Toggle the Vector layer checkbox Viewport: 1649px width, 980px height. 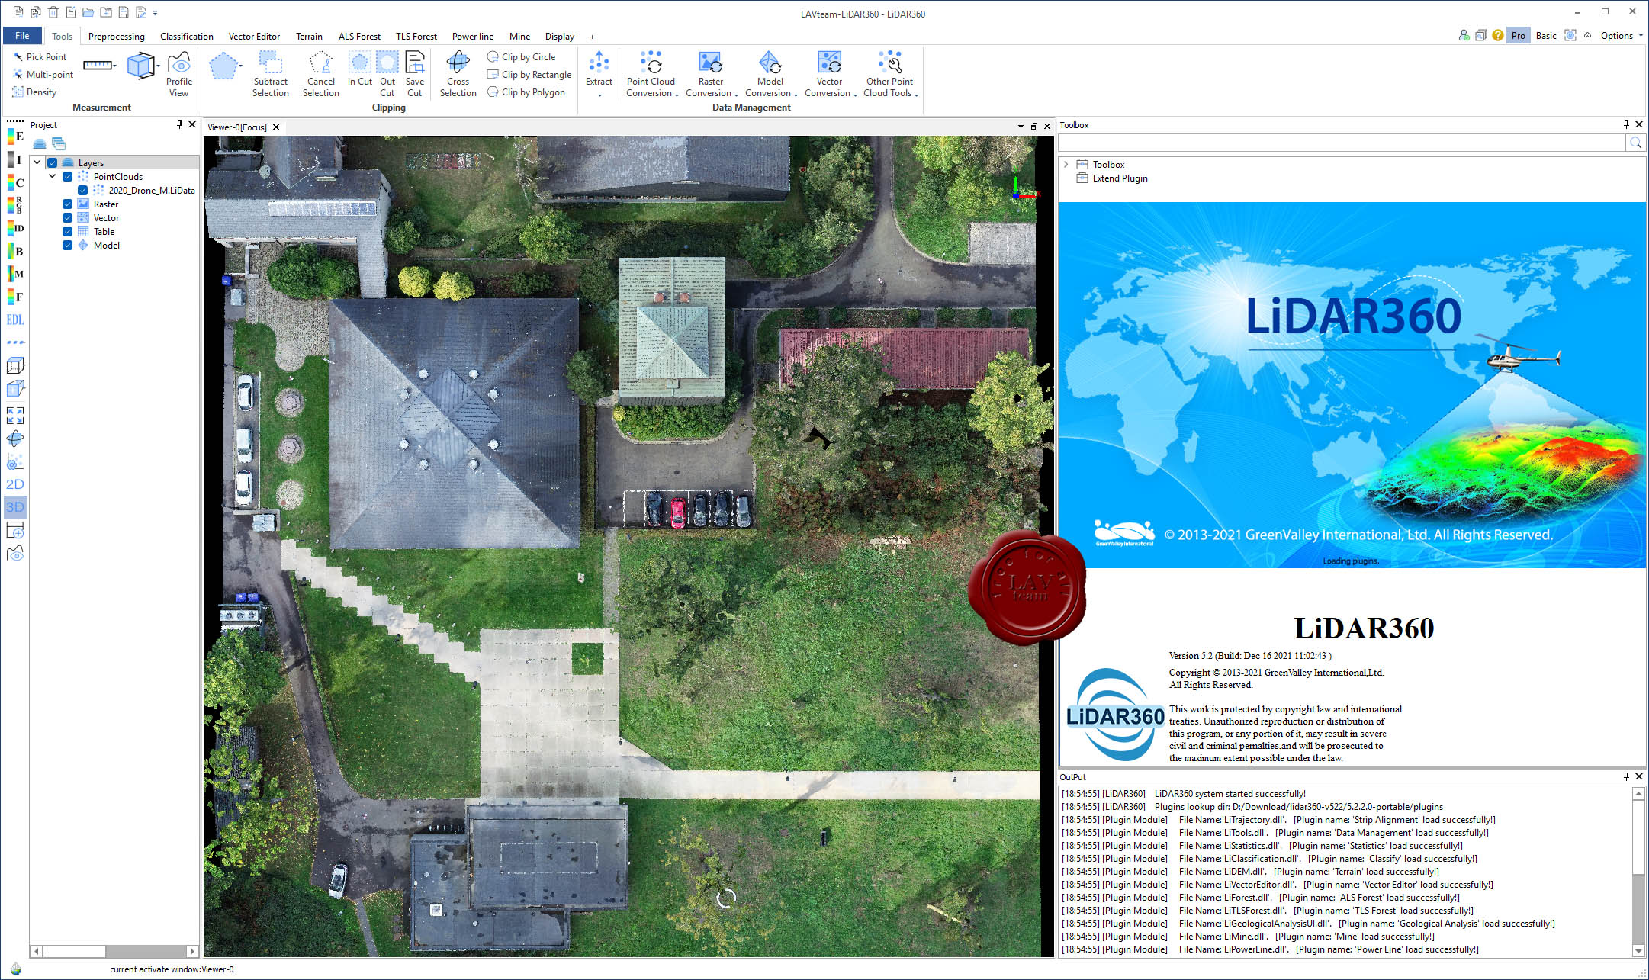[68, 218]
